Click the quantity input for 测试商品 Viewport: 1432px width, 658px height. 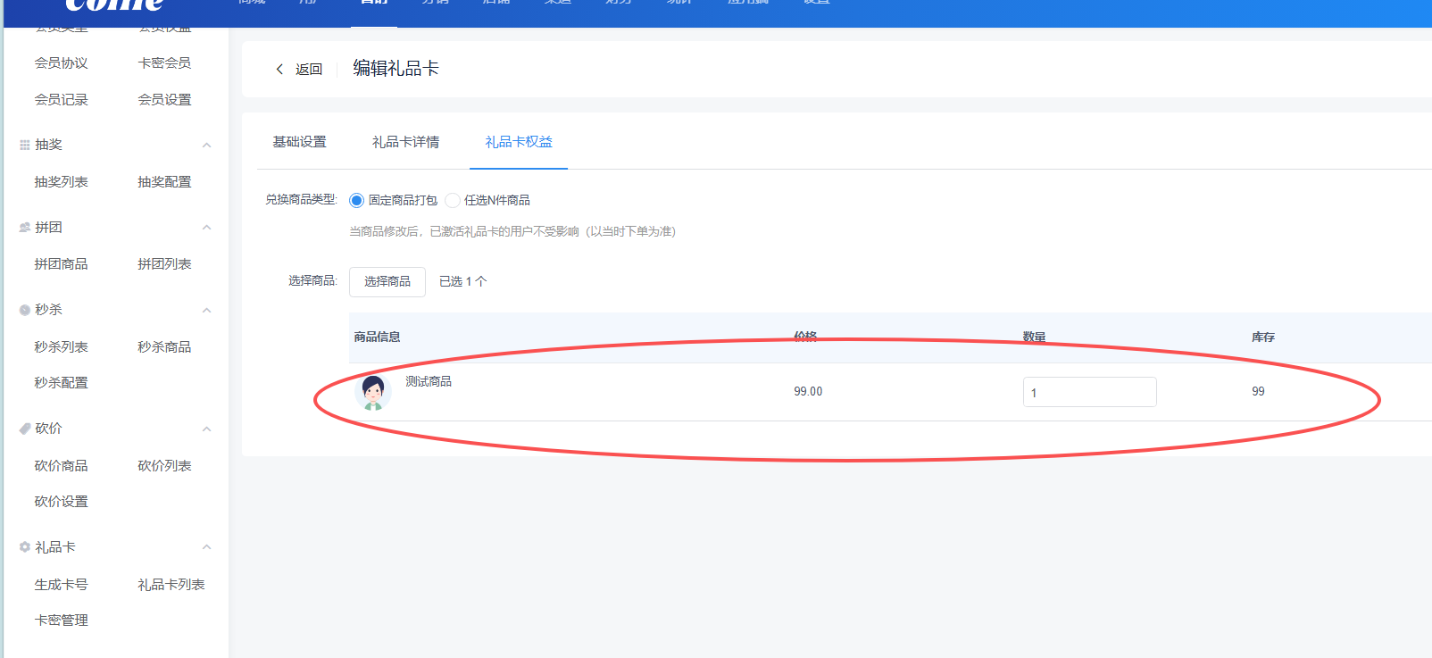click(1090, 392)
